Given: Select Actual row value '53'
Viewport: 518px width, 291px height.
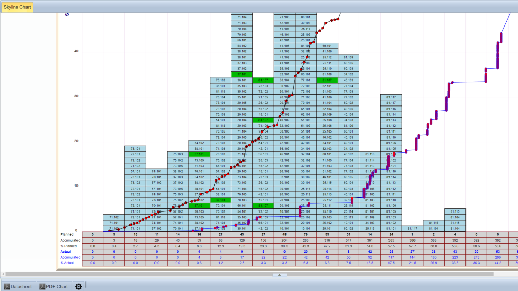Looking at the screenshot, I should coord(498,252).
